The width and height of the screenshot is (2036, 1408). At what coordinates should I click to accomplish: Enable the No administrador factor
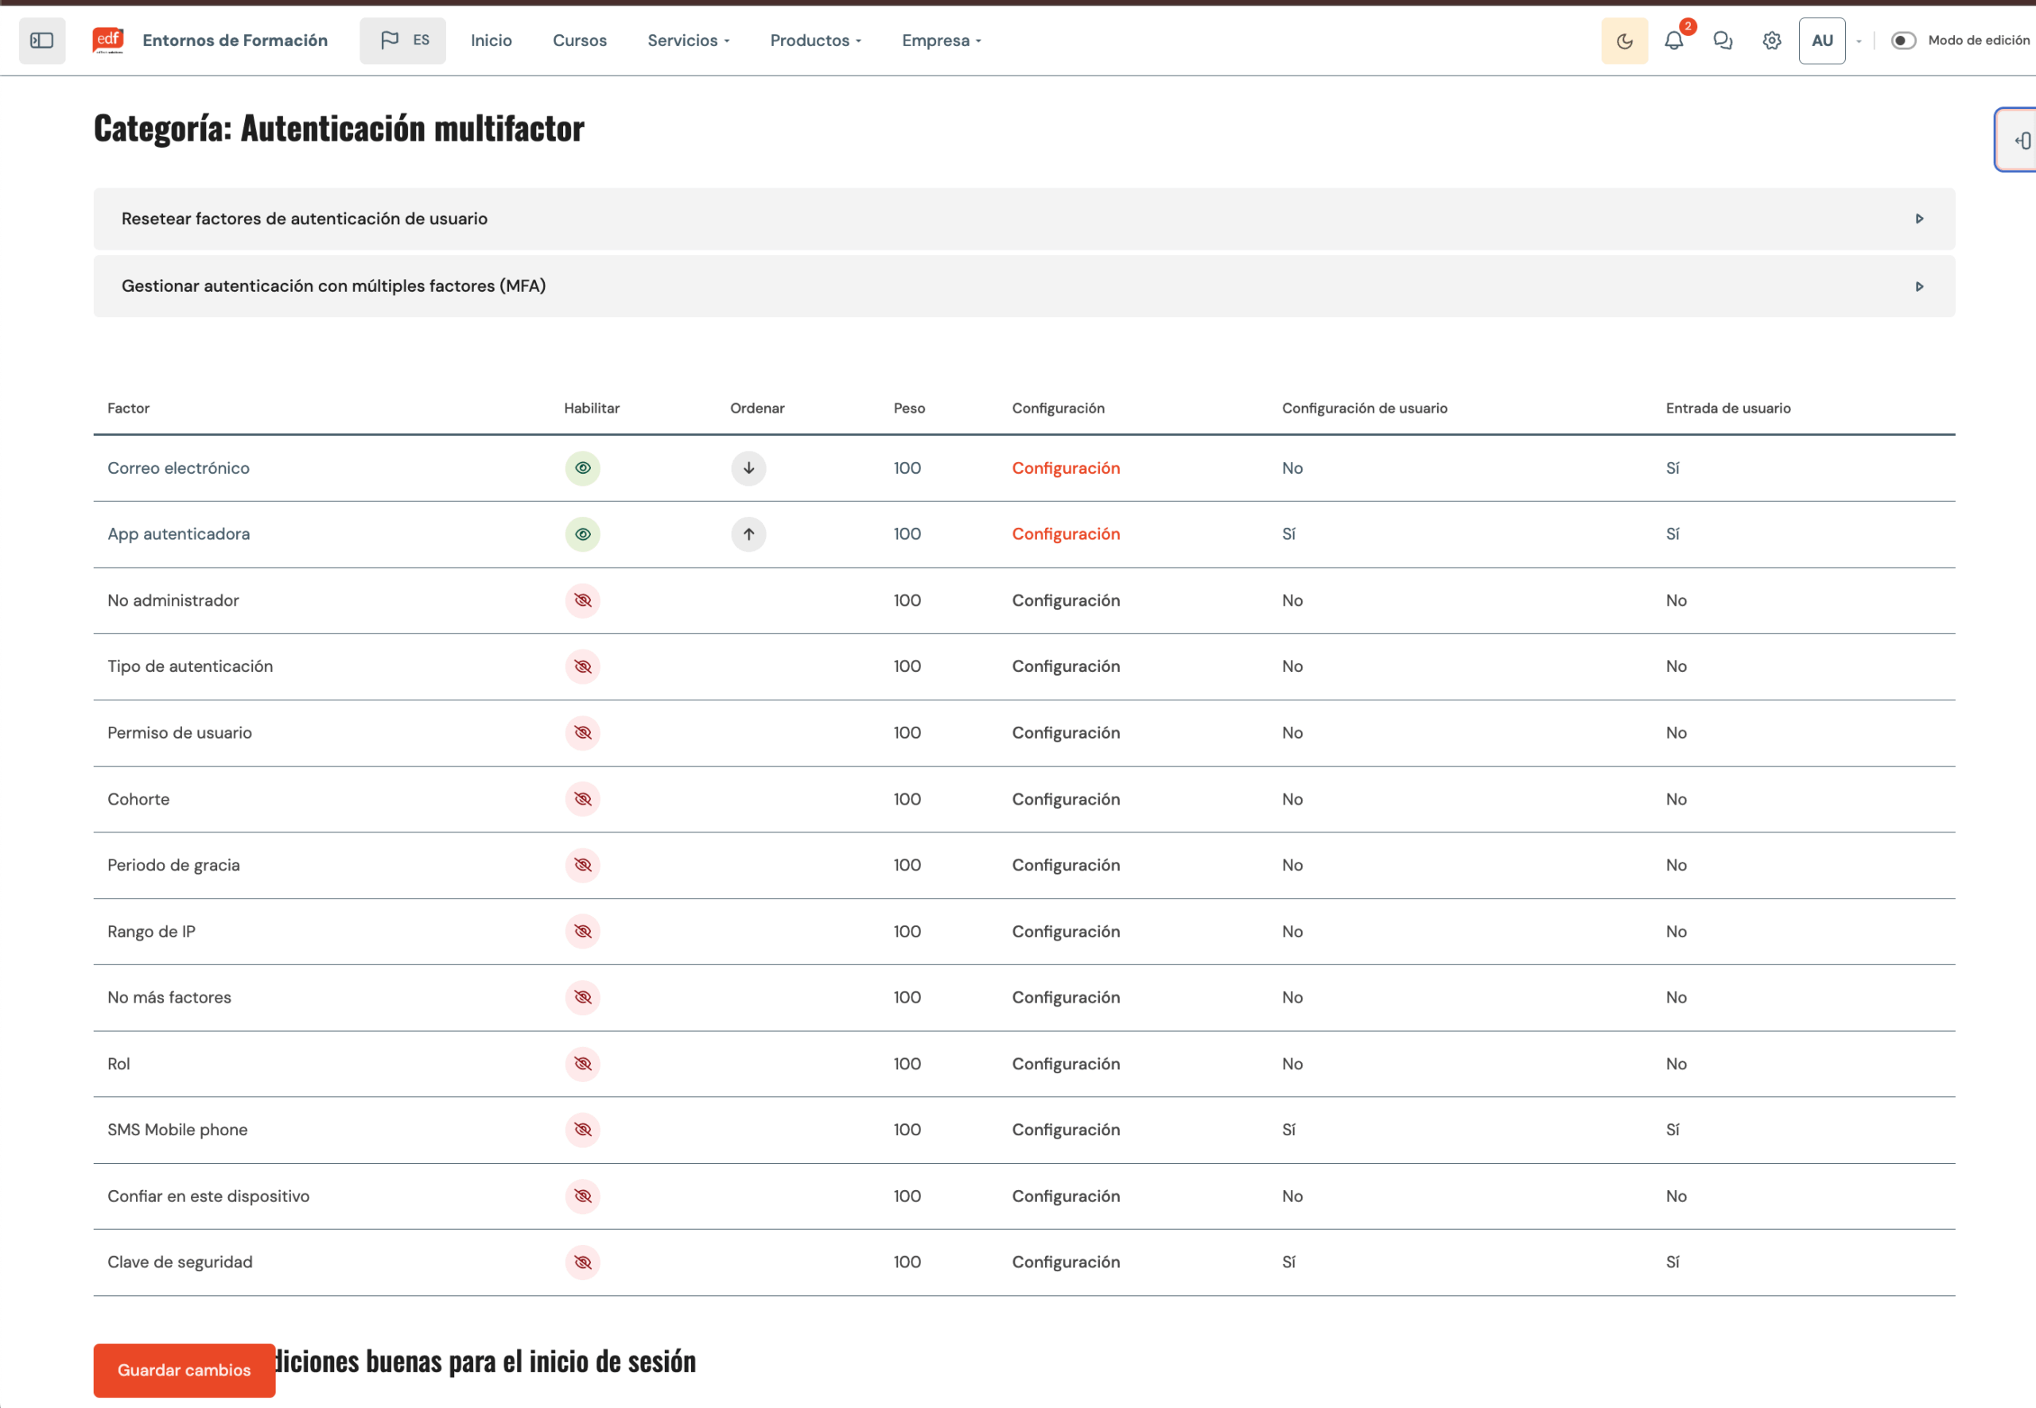[x=582, y=601]
